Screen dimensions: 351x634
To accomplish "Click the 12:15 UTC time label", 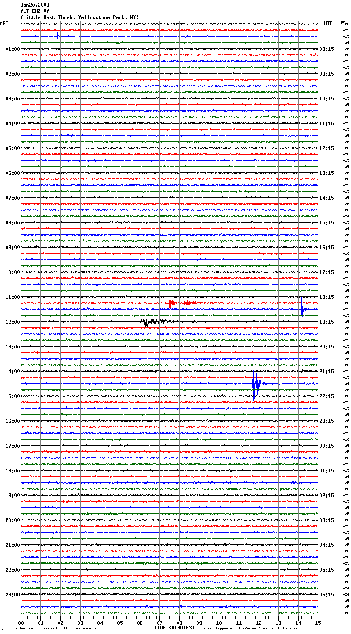I will 327,148.
